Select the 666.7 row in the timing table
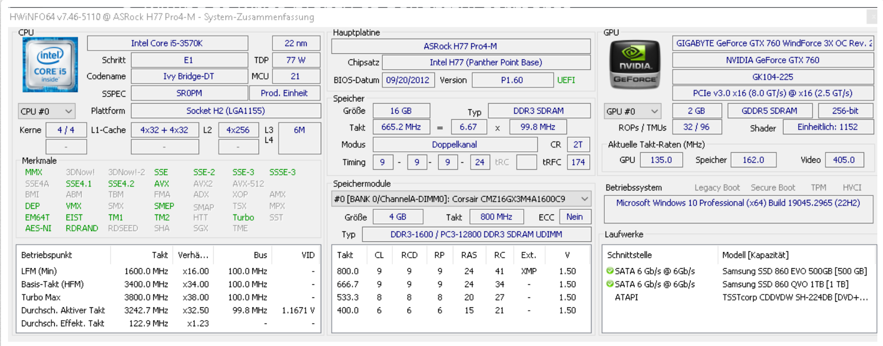The width and height of the screenshot is (883, 346). click(461, 284)
